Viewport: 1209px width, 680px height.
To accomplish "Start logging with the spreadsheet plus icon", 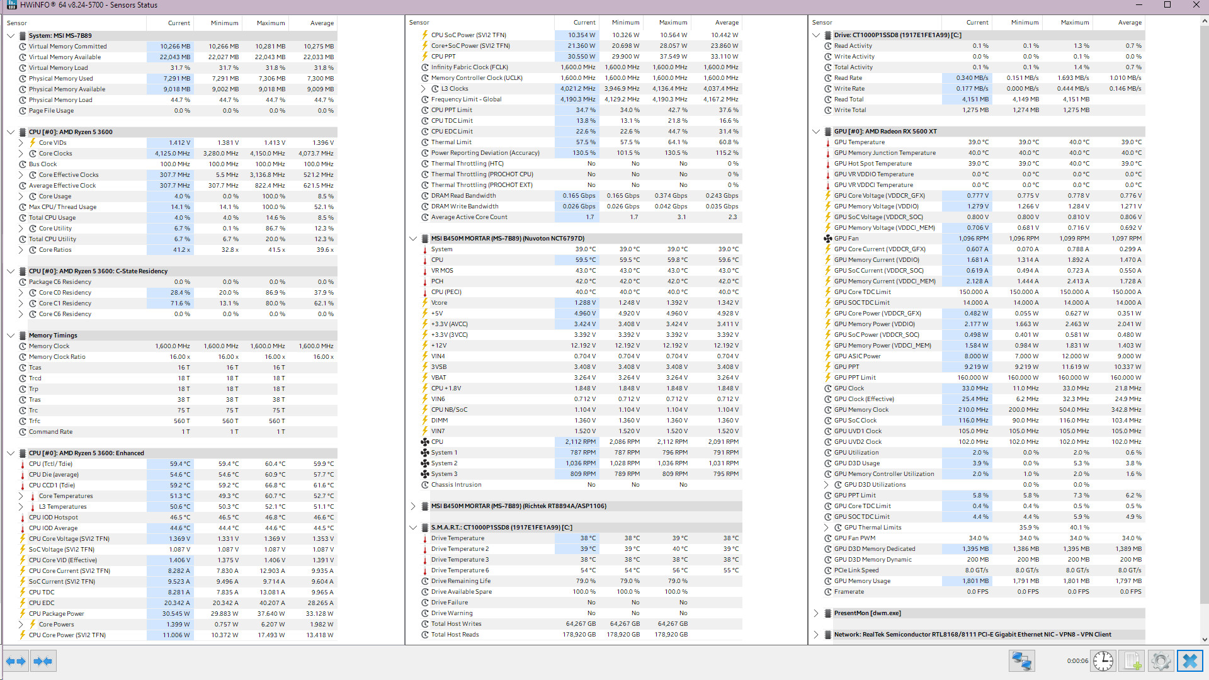I will click(1132, 661).
